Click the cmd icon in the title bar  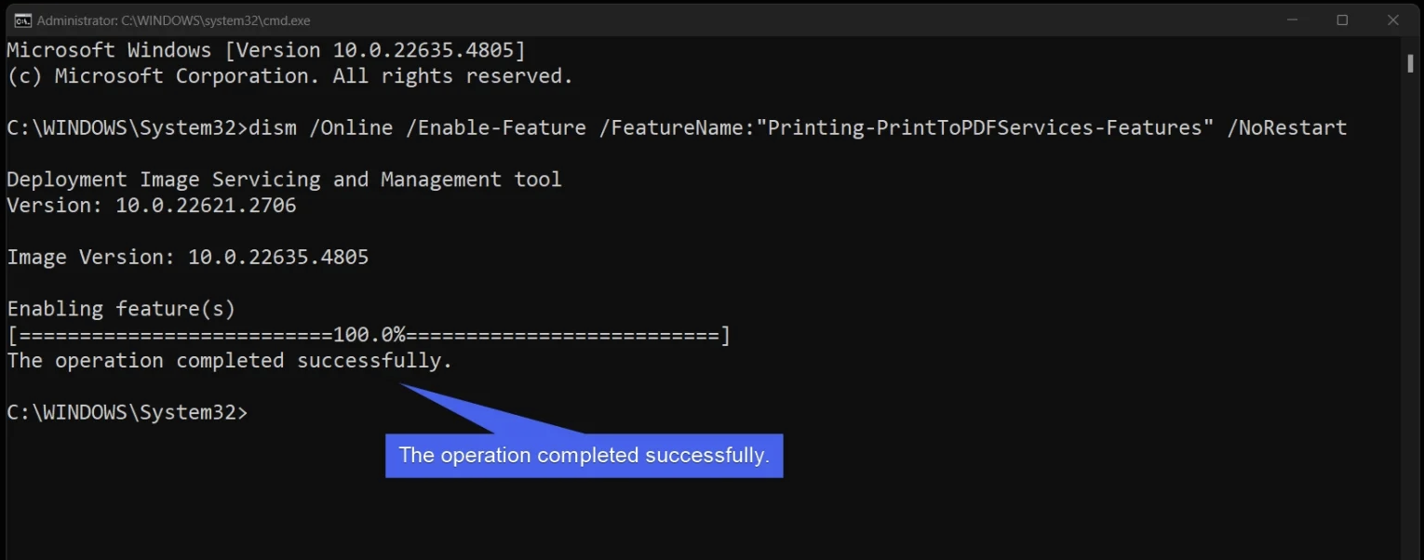coord(22,20)
